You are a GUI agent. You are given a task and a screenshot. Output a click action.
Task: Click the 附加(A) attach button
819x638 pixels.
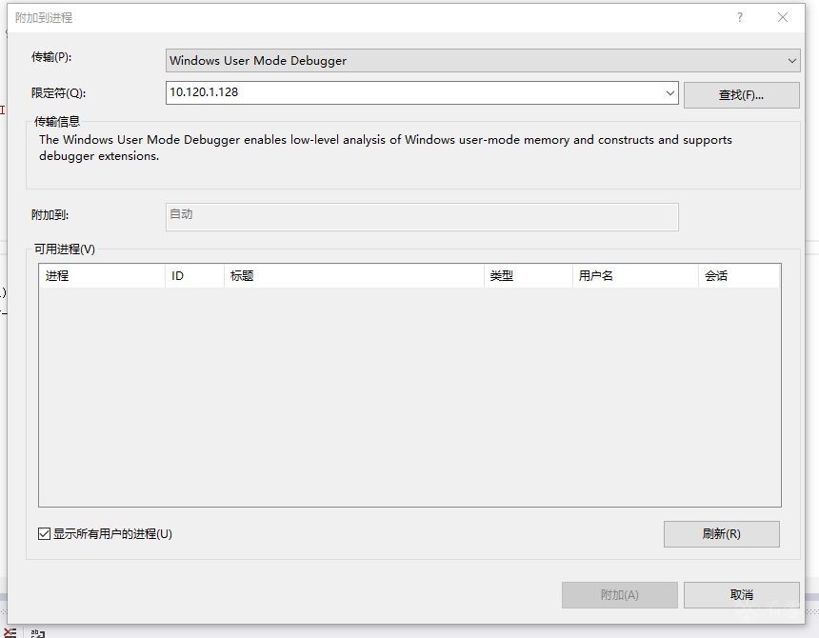(x=619, y=594)
